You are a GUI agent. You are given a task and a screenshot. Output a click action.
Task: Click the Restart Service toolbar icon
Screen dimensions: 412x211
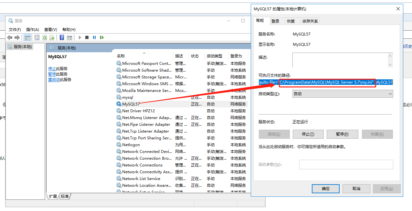102,37
